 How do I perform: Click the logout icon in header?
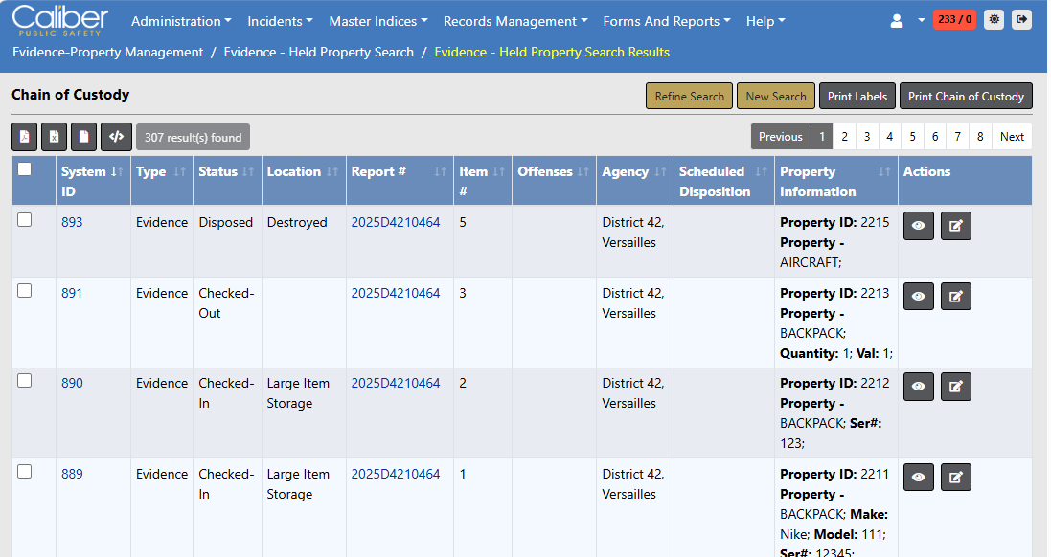(x=1021, y=19)
